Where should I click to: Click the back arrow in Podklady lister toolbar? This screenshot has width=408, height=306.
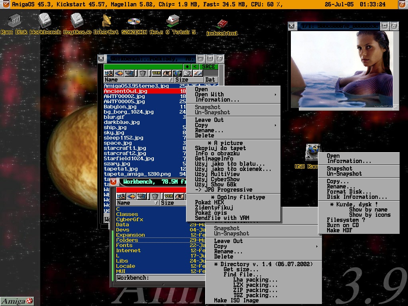click(x=119, y=73)
